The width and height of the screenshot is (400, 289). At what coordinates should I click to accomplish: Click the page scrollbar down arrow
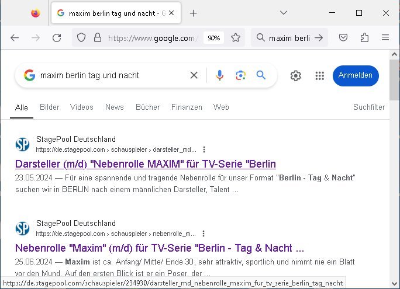[394, 283]
